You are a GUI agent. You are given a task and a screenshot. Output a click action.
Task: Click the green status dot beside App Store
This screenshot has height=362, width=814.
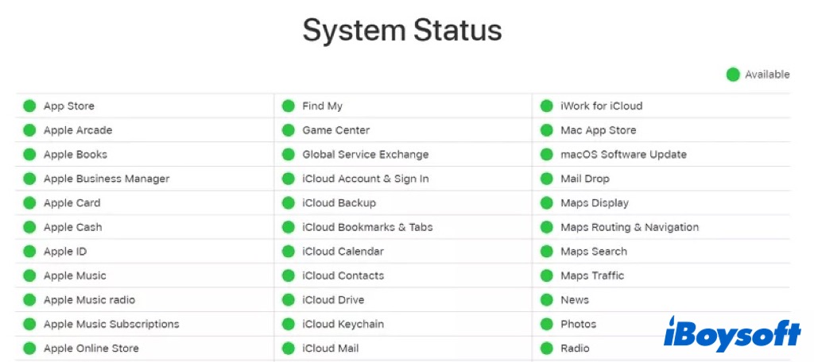29,106
